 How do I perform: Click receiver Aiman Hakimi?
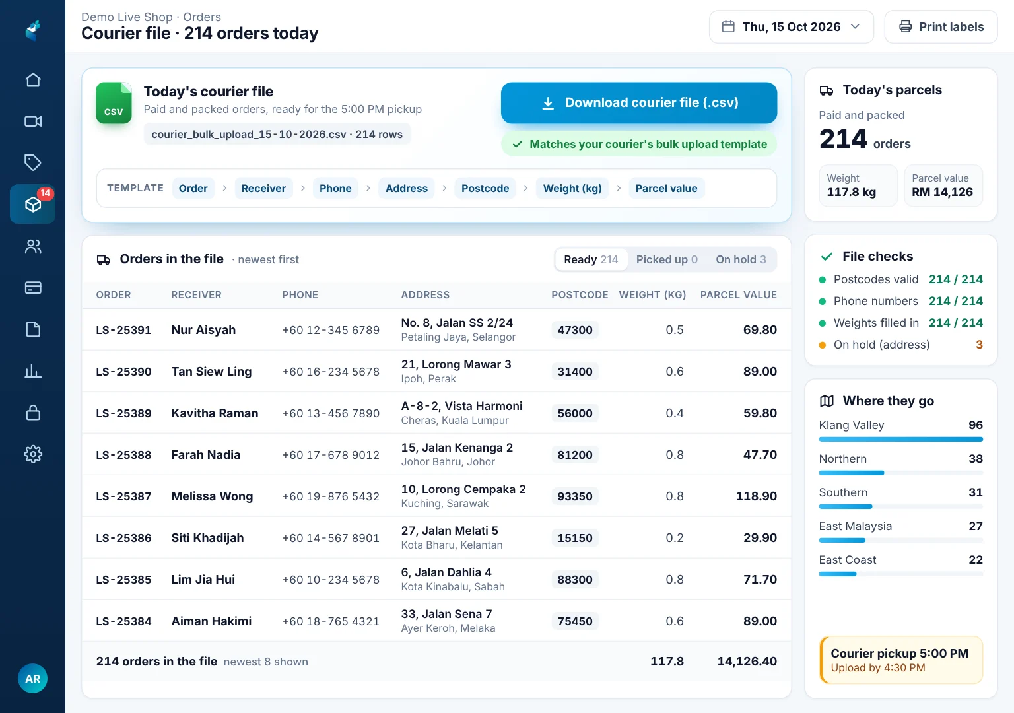point(211,621)
